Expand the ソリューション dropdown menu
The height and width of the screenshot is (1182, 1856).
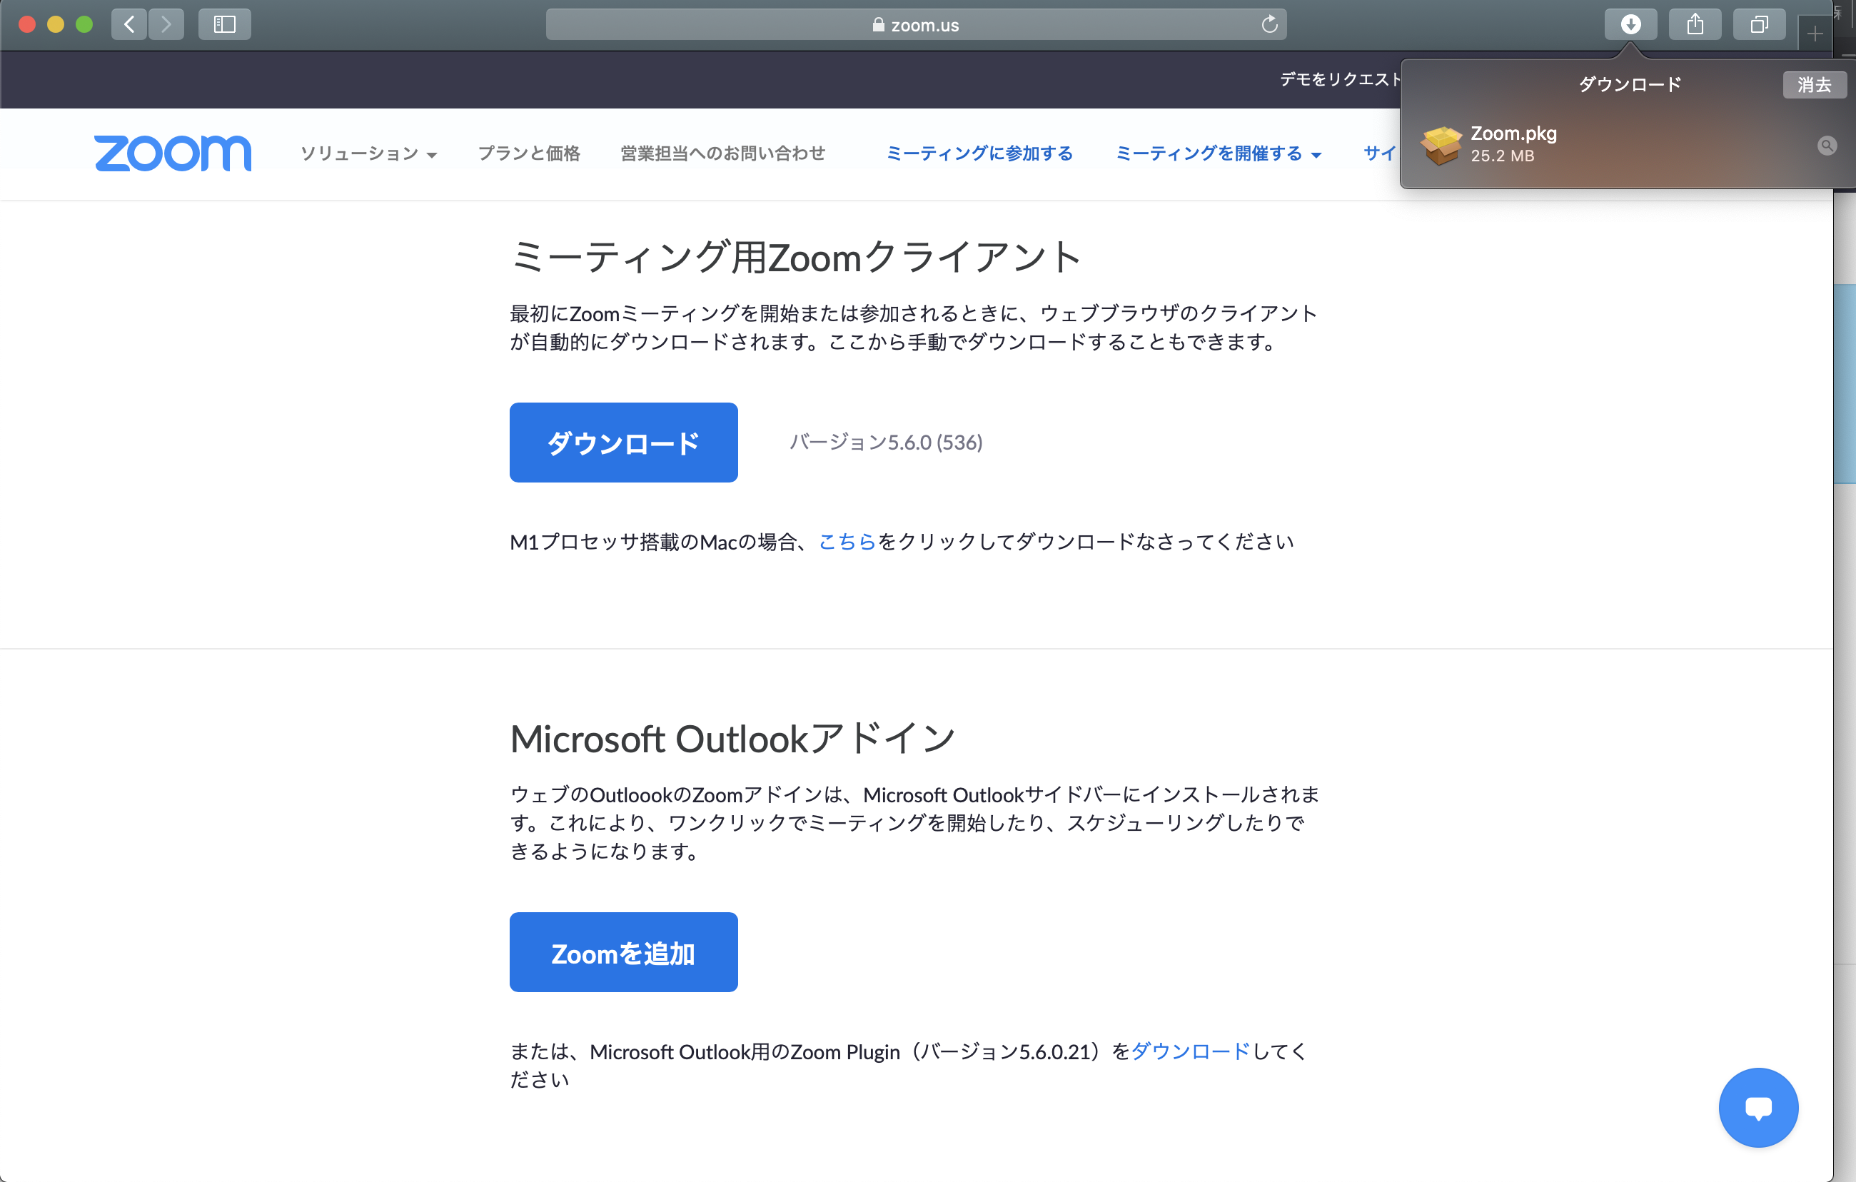point(368,153)
